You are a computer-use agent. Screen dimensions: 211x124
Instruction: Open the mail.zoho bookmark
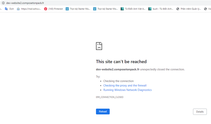(29, 9)
